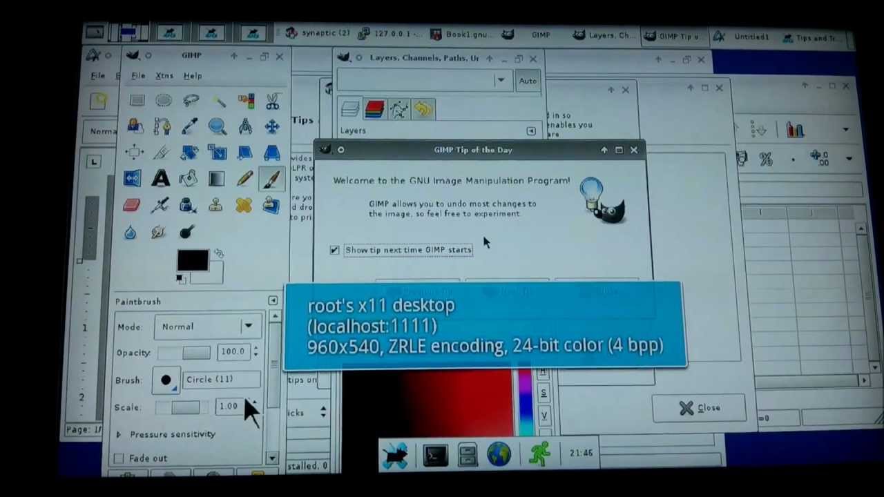Select the Eraser tool

pyautogui.click(x=132, y=205)
